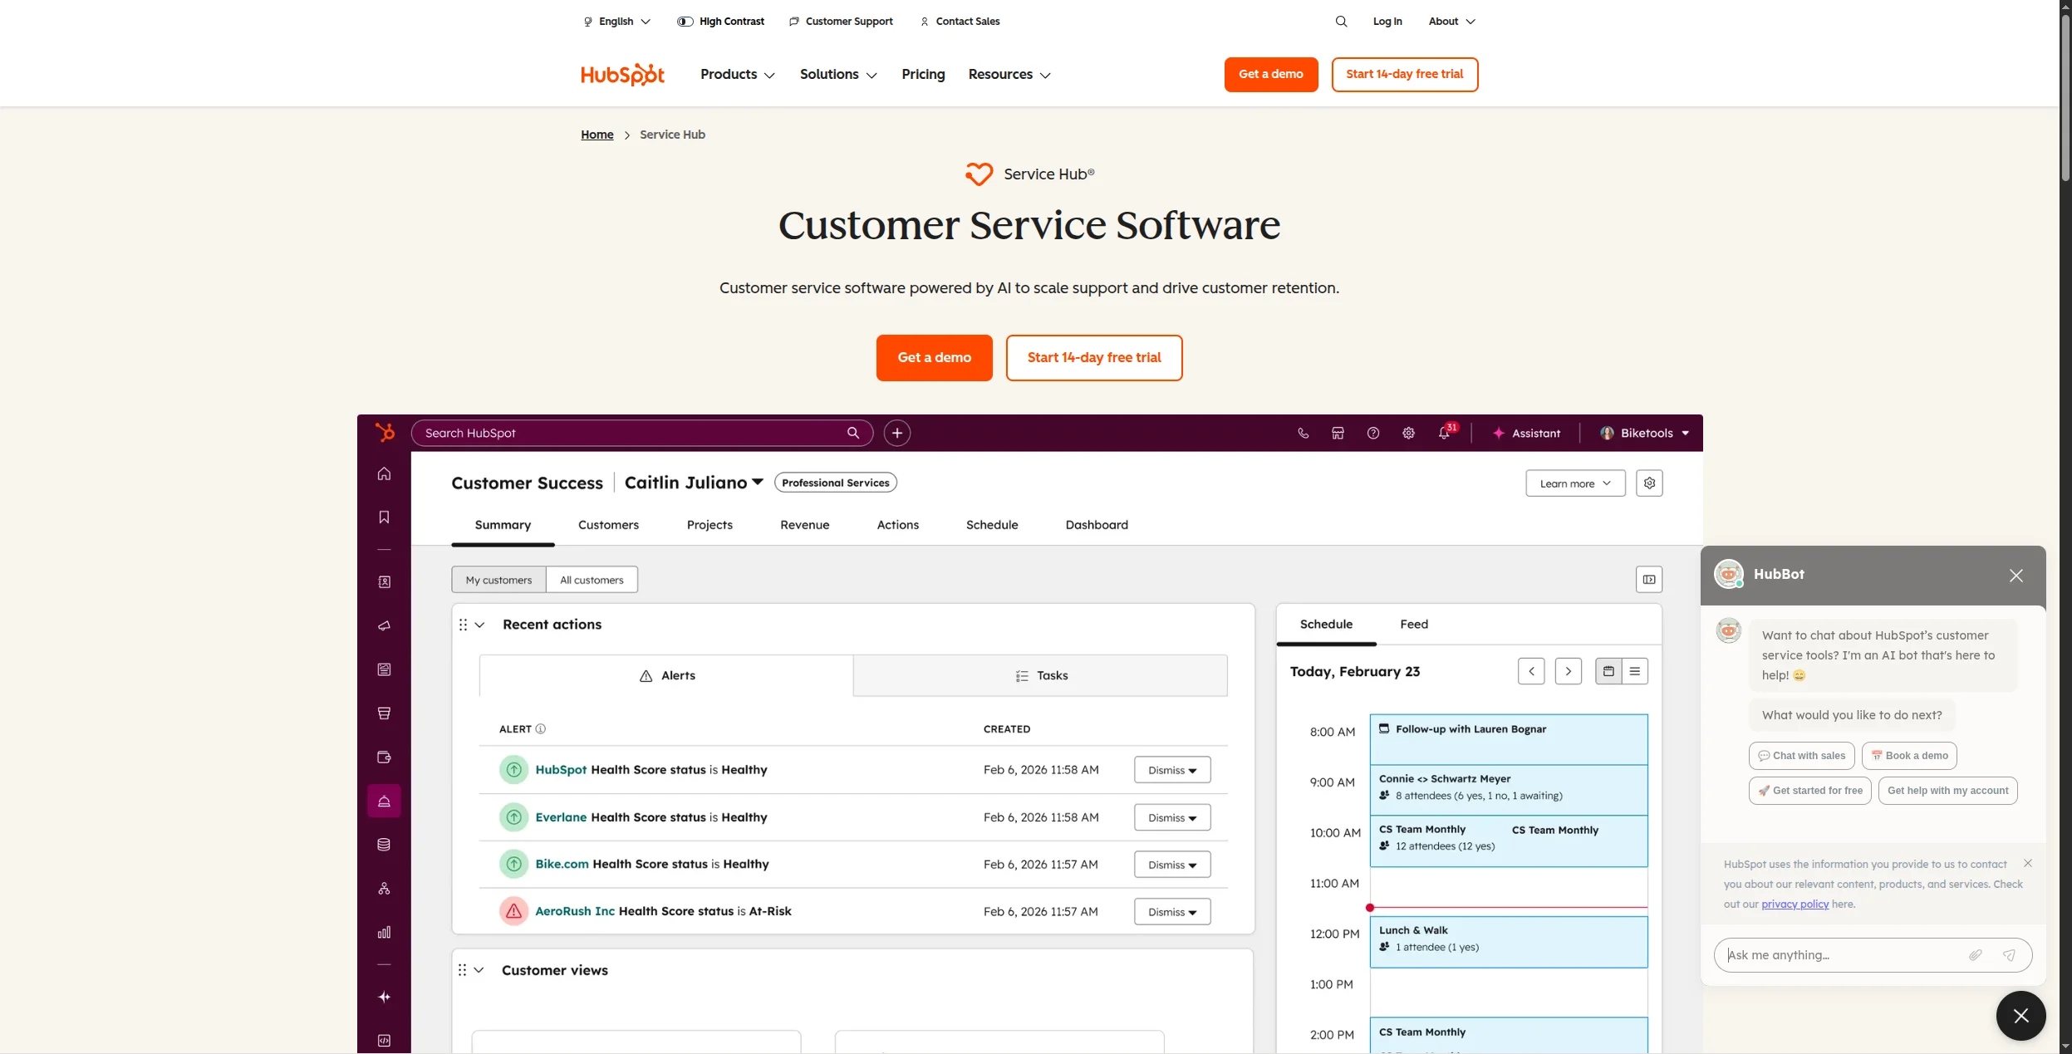Go to previous day in schedule

click(1531, 671)
